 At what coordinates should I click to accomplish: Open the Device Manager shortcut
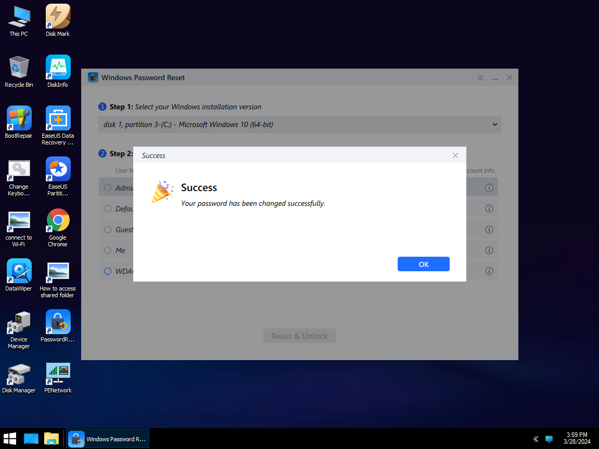click(19, 323)
